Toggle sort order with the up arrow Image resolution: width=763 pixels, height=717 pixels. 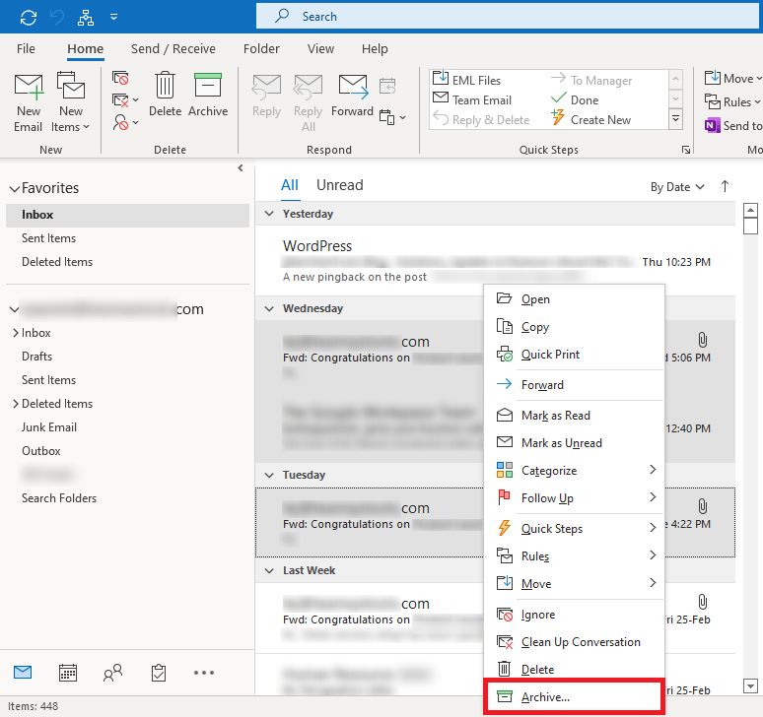click(726, 186)
